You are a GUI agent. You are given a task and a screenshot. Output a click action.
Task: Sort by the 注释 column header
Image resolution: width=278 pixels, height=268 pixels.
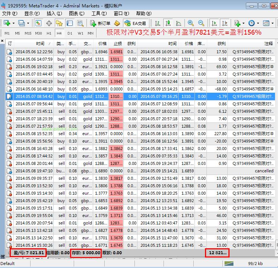tap(252, 44)
